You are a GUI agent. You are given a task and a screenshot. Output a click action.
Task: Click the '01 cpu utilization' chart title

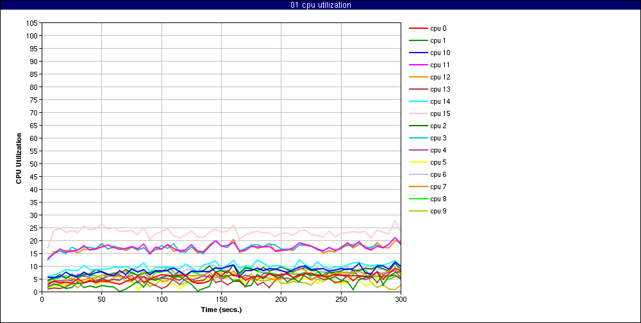(320, 5)
